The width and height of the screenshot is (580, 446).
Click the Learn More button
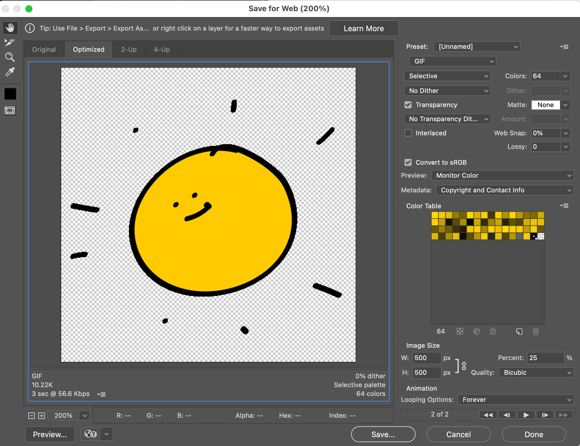[x=364, y=28]
